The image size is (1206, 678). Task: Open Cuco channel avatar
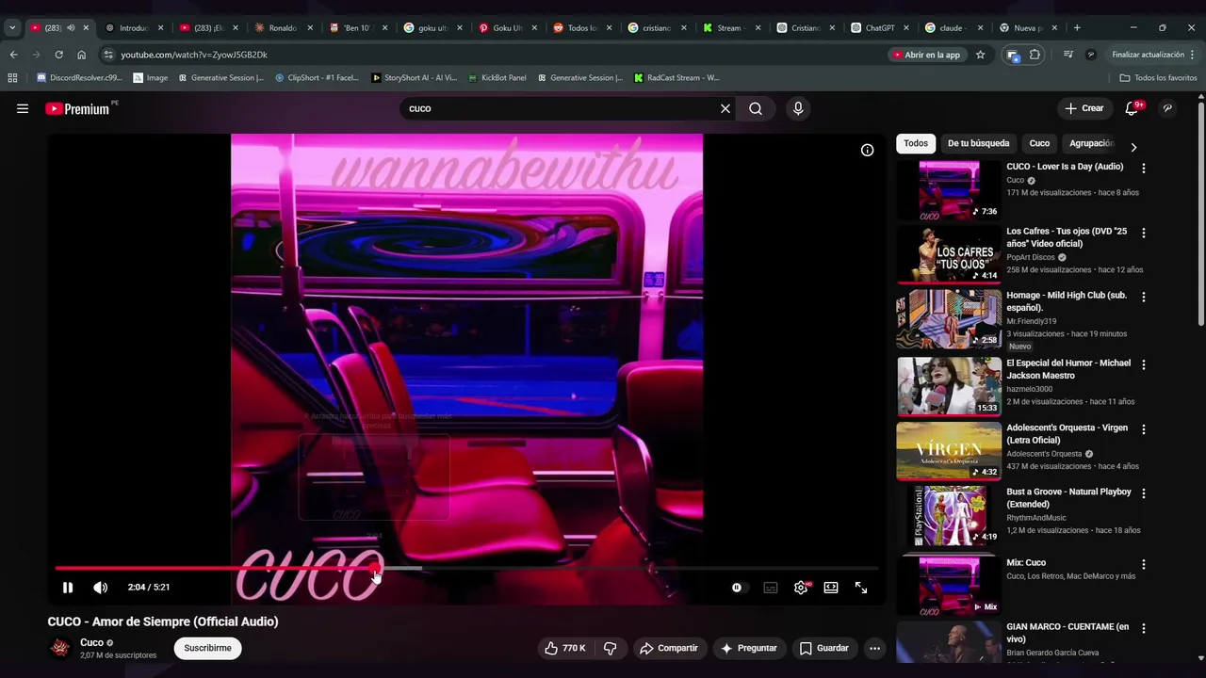pyautogui.click(x=60, y=648)
